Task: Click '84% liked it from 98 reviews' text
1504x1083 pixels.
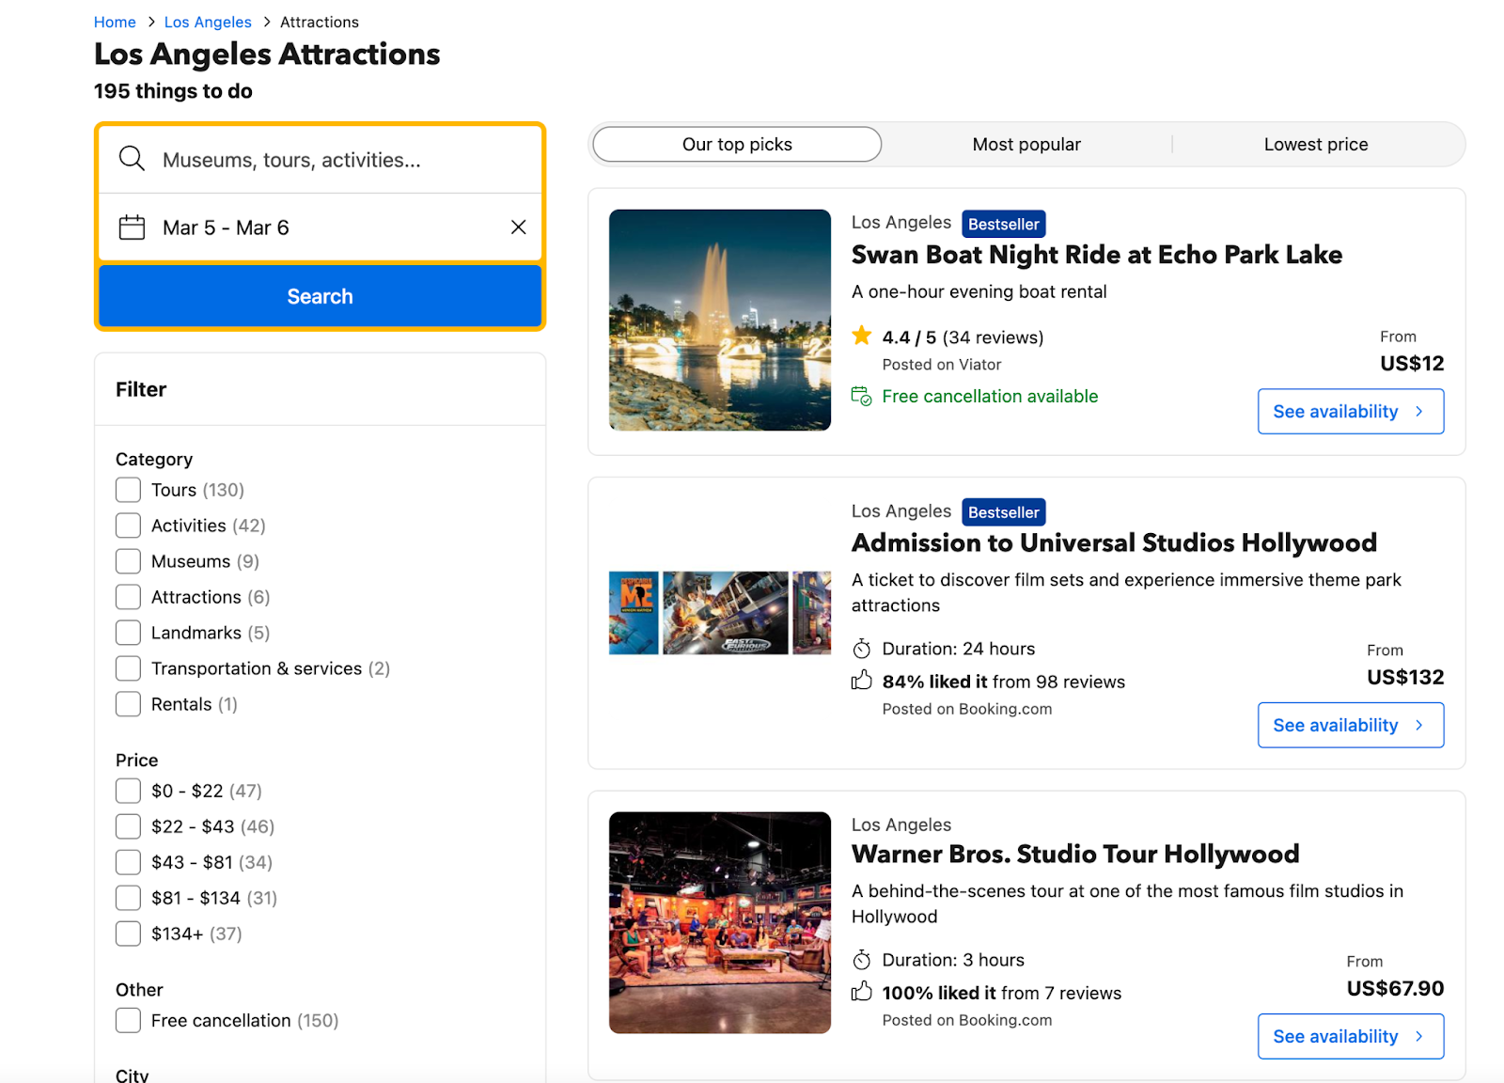Action: (1003, 682)
